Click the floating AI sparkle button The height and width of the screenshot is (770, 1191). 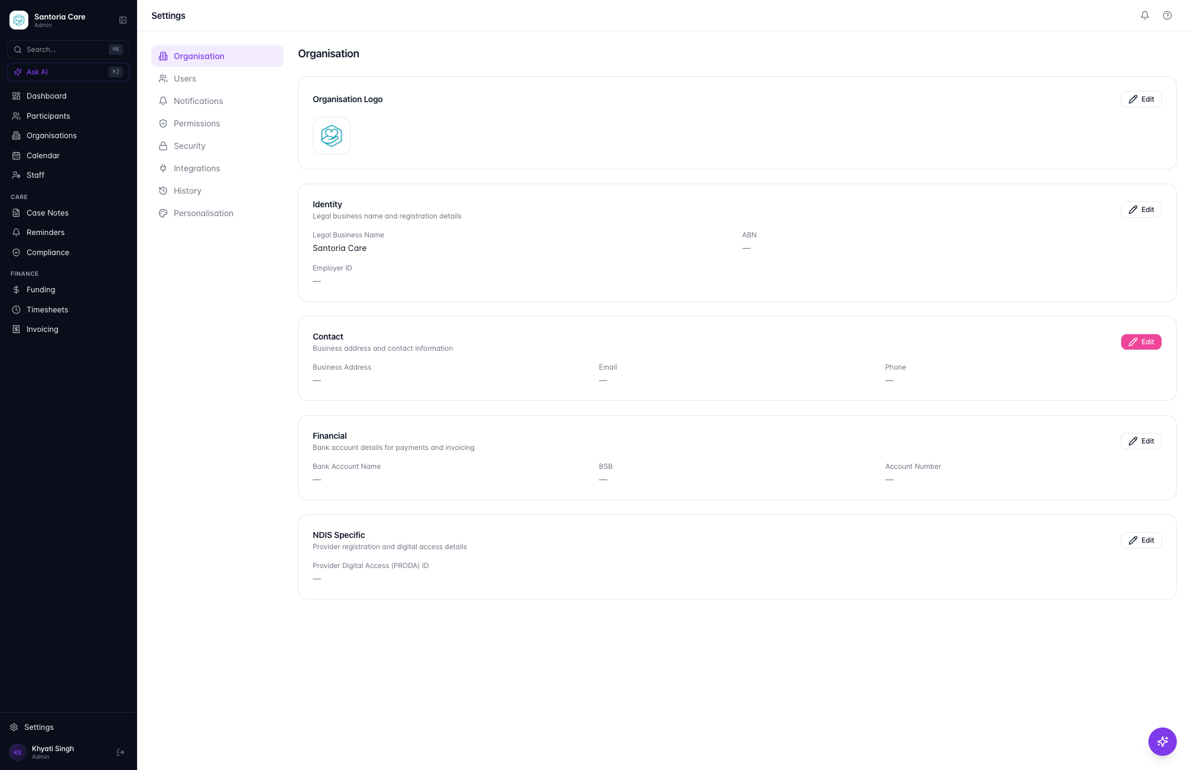[x=1162, y=741]
